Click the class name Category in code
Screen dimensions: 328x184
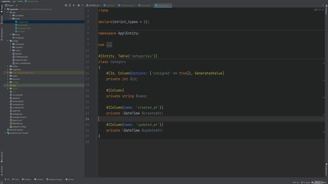[118, 62]
